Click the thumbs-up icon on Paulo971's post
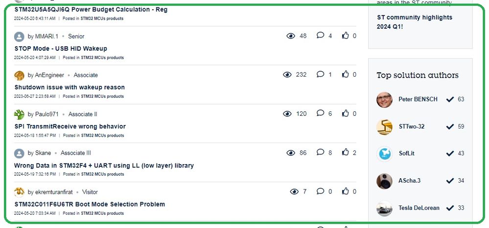This screenshot has width=489, height=228. [x=345, y=114]
